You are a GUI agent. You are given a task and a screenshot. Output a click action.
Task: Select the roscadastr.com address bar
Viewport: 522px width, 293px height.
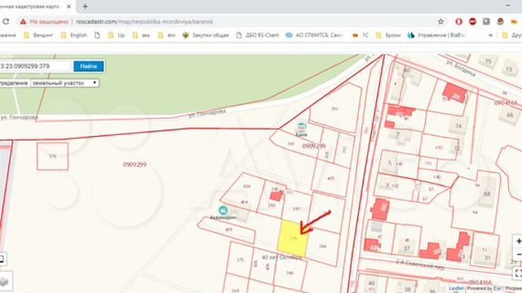(227, 22)
